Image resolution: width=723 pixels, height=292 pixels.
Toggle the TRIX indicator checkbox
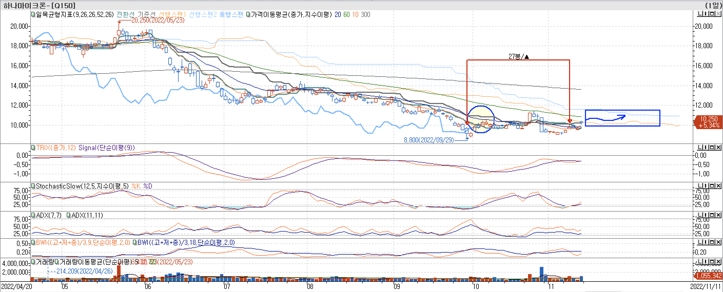(x=33, y=147)
